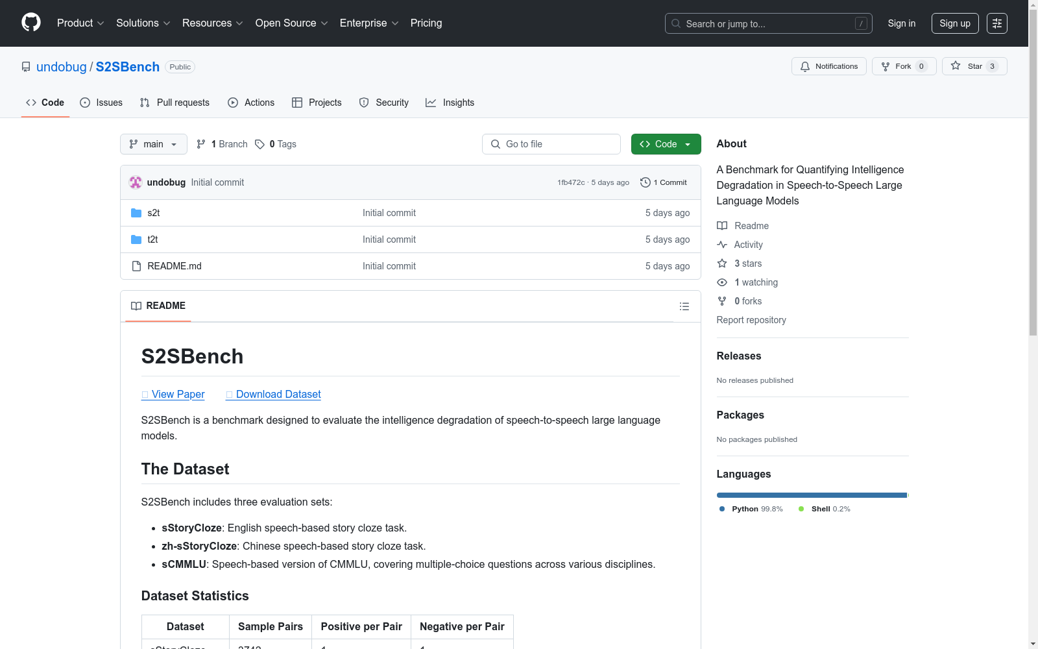1038x649 pixels.
Task: Open the README.md file
Action: point(175,266)
